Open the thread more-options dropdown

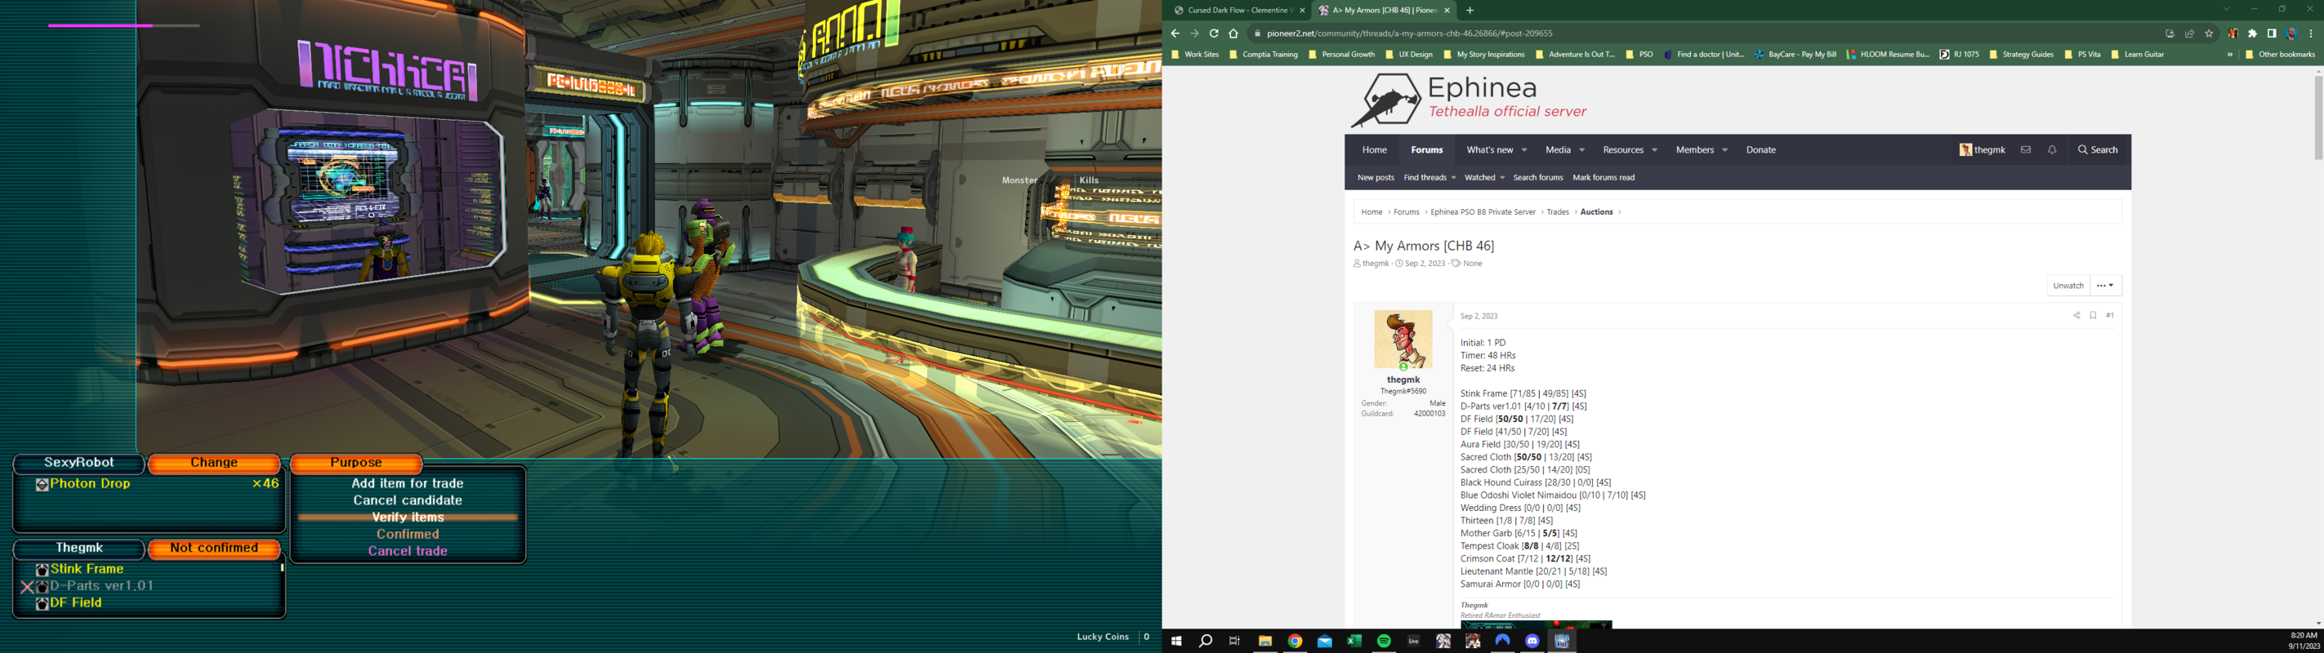pos(2105,285)
